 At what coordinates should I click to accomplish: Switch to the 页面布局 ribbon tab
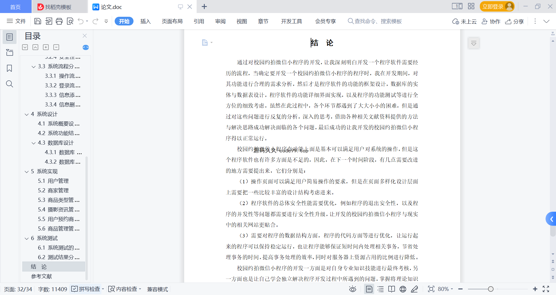[172, 21]
